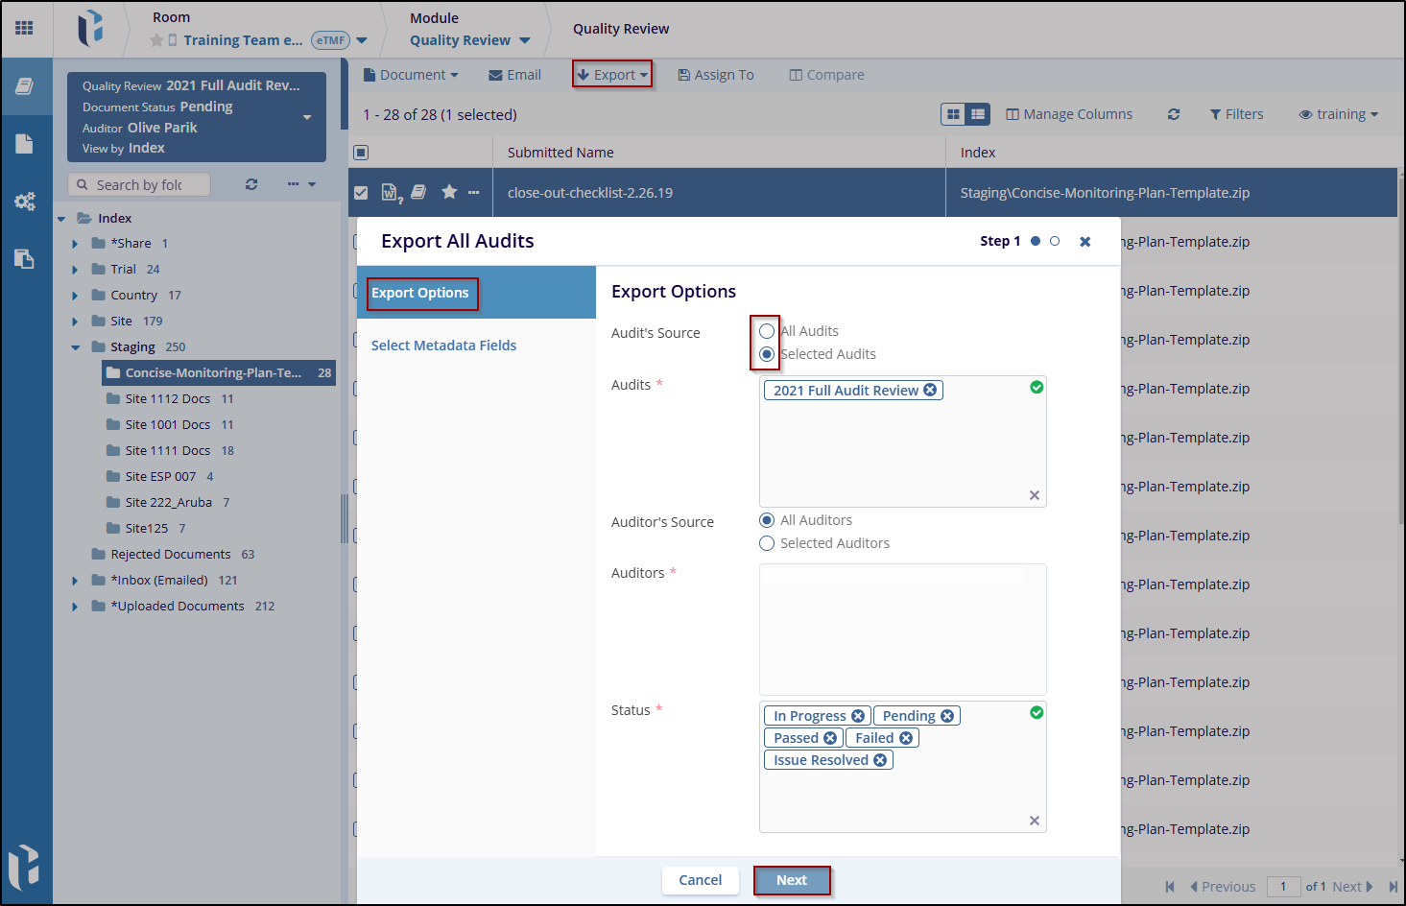
Task: Click the star icon on the selected document row
Action: tap(449, 192)
